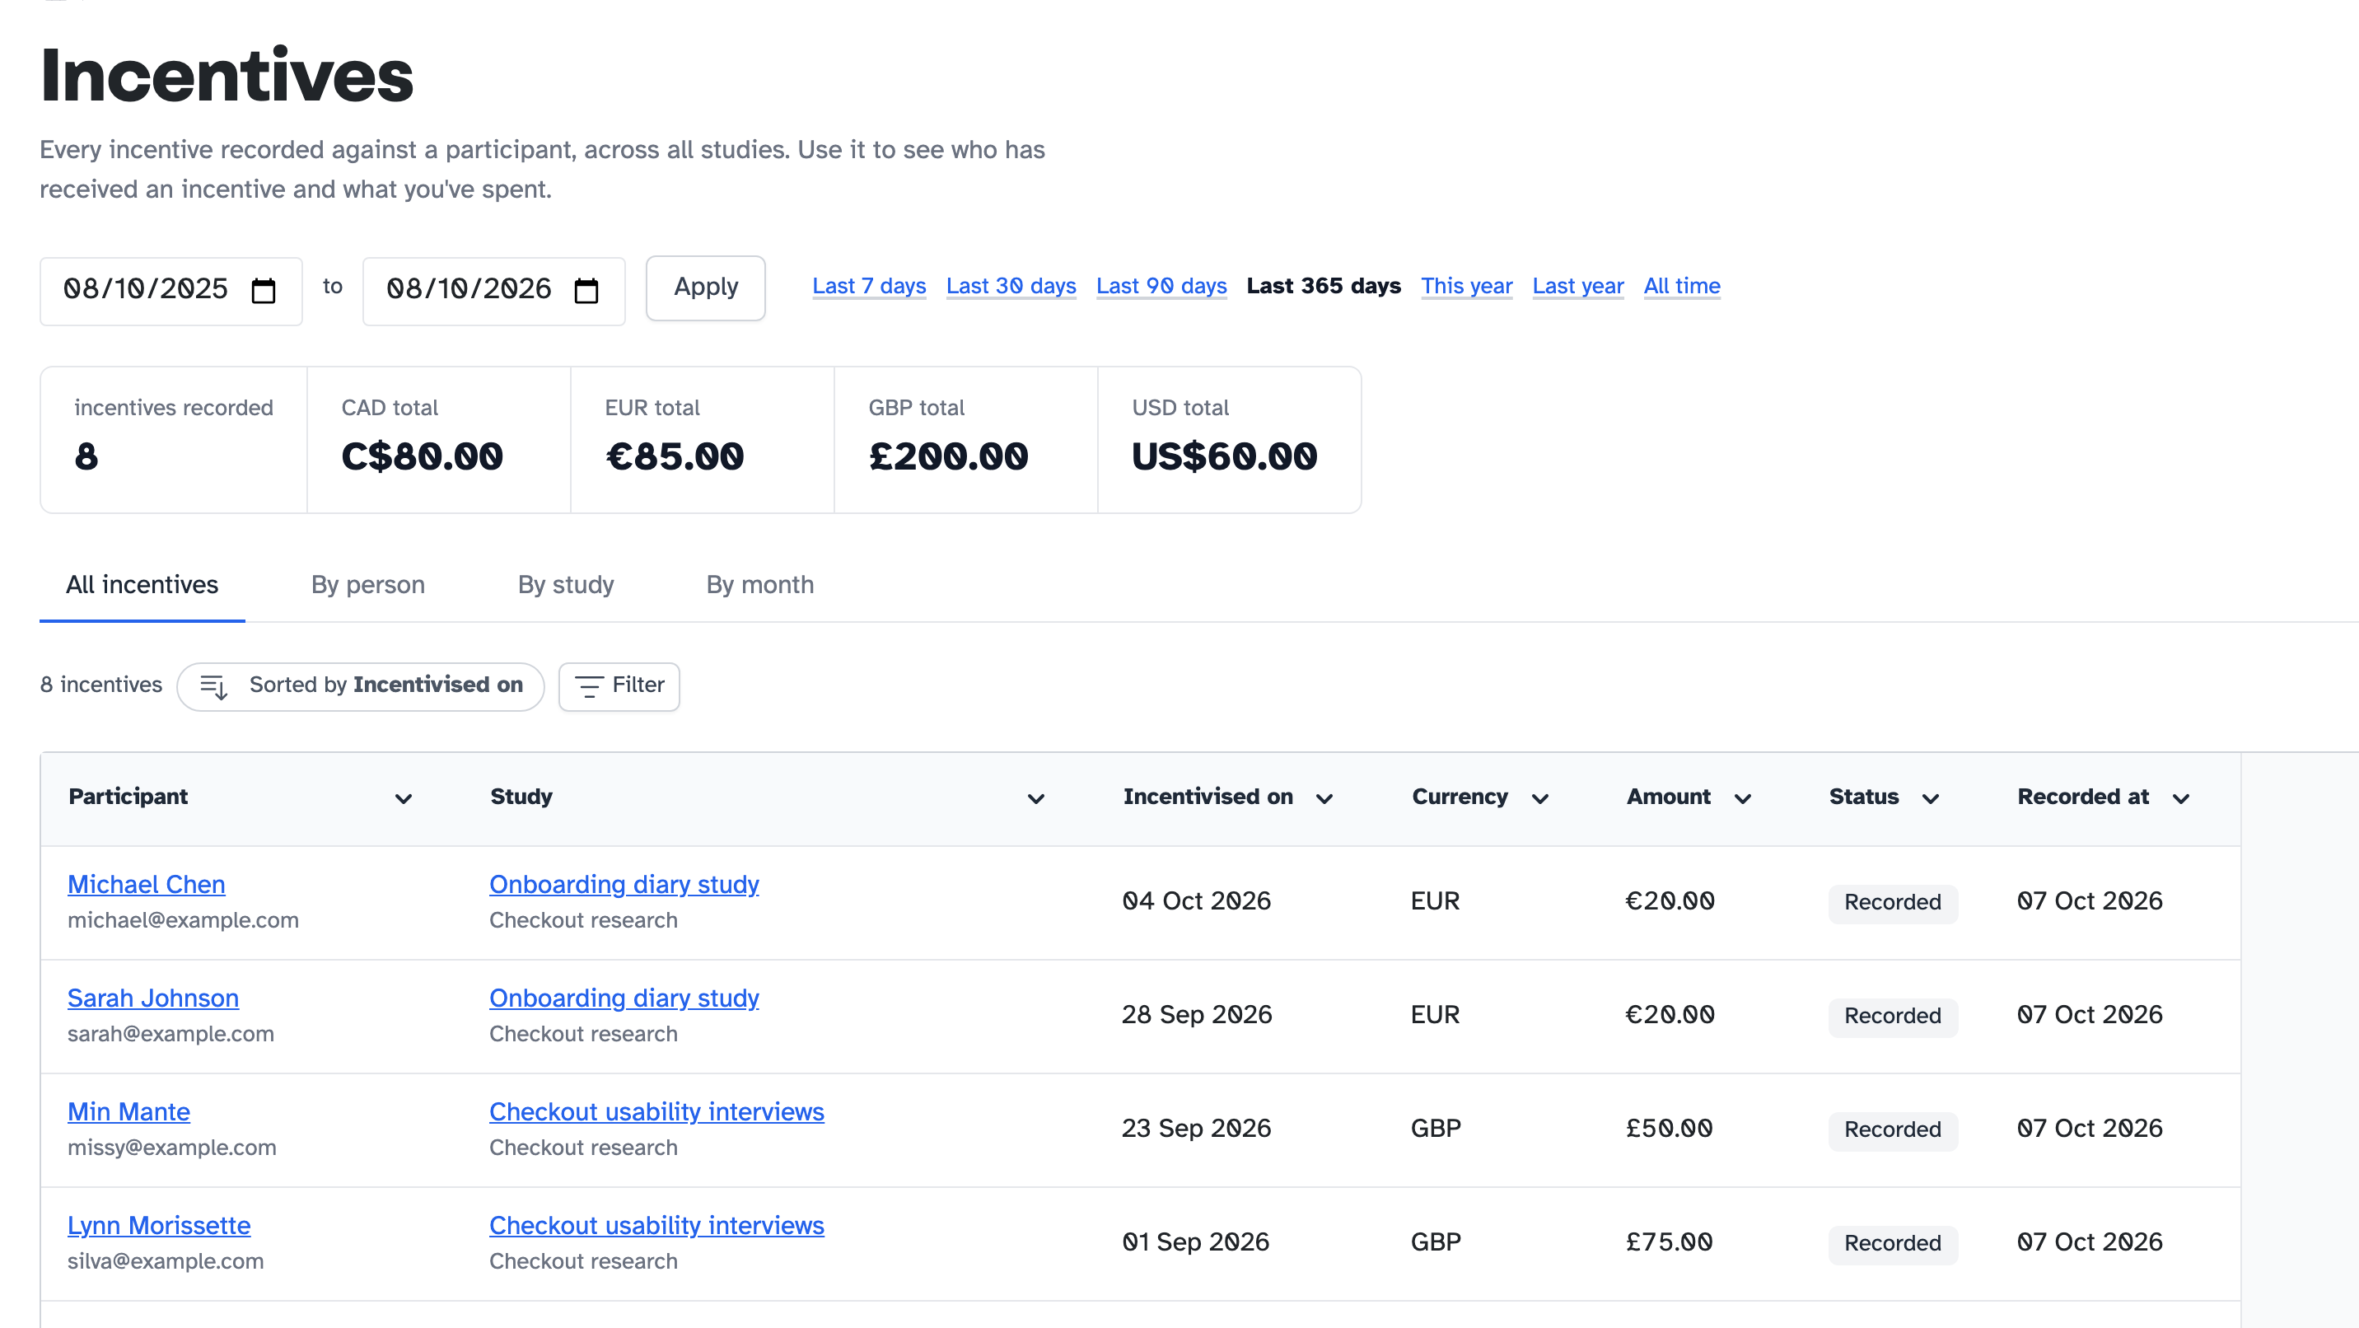
Task: Select Last 365 days range
Action: pos(1324,286)
